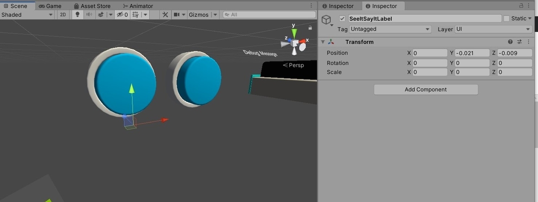This screenshot has width=538, height=202.
Task: Click the Position Y field value -0.021
Action: 472,53
